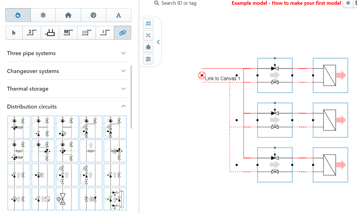Image resolution: width=357 pixels, height=214 pixels.
Task: Pick the RR pipe connection tool
Action: tap(68, 33)
